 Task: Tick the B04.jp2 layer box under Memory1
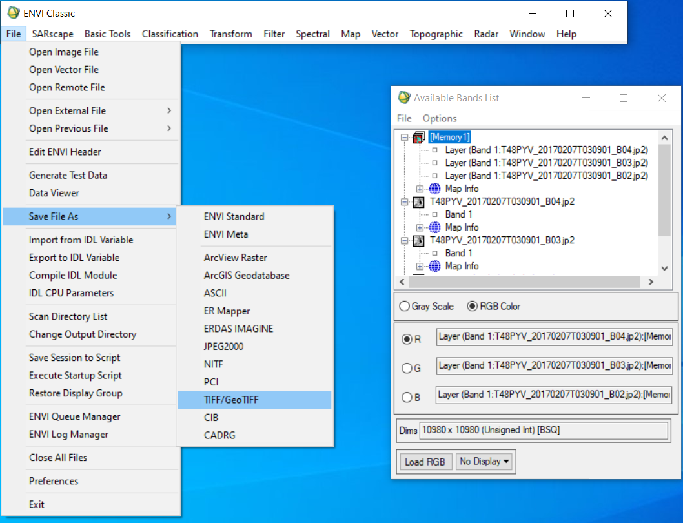coord(434,150)
